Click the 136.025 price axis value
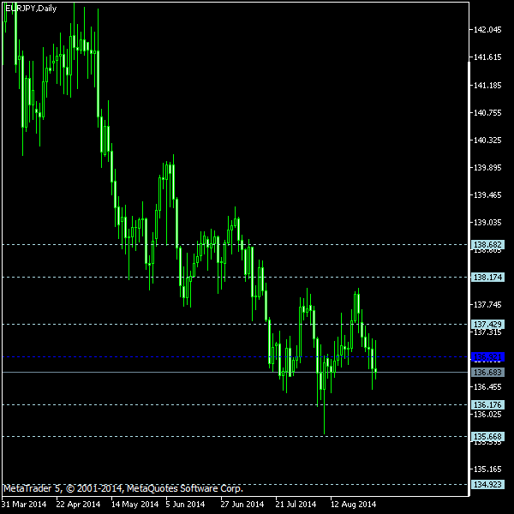Image resolution: width=514 pixels, height=514 pixels. click(x=487, y=415)
